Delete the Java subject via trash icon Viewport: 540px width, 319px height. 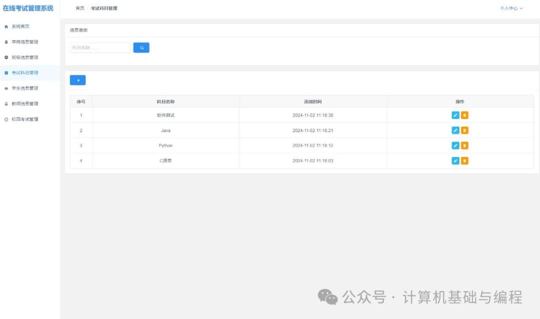point(465,130)
